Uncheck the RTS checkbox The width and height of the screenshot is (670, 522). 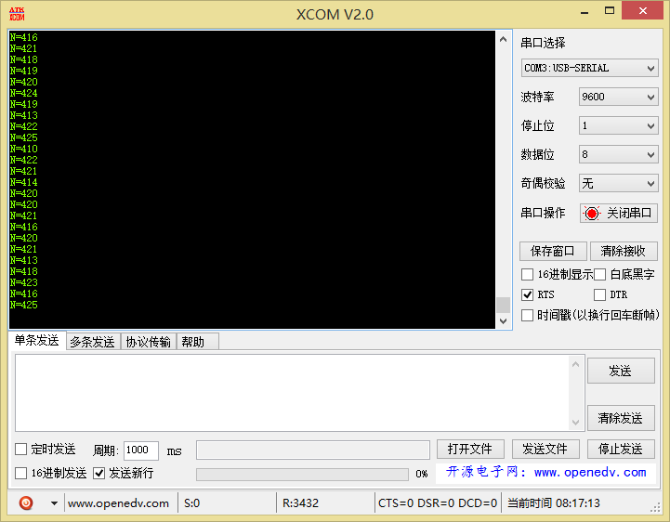(527, 294)
